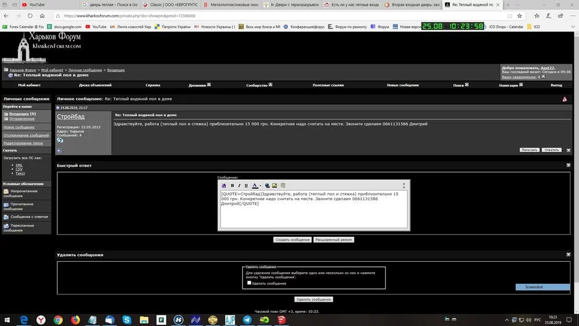Click 'Редактирование папок' in the sidebar

tap(23, 143)
